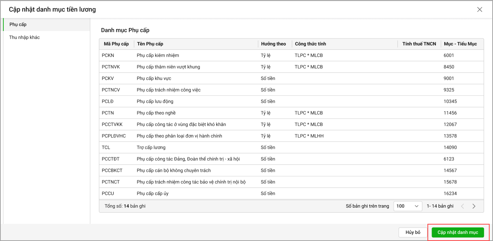Click Tính thuế TNCN column header

pos(419,44)
